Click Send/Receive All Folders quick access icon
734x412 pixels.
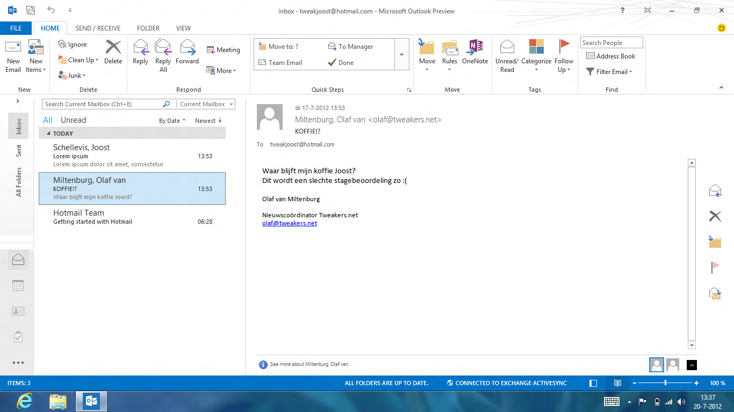tap(31, 10)
